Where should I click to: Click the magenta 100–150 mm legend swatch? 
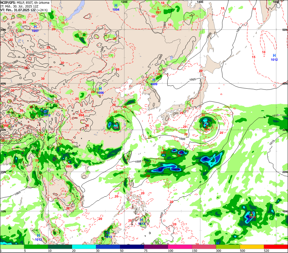coord(180,247)
